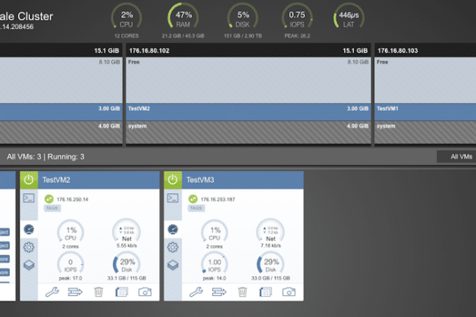This screenshot has height=317, width=476.
Task: Select node header 176.16.80.103
Action: pyautogui.click(x=426, y=50)
